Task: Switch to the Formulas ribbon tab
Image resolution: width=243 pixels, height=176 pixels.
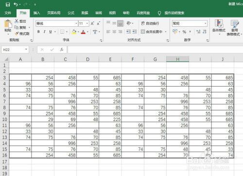Action: click(x=71, y=13)
